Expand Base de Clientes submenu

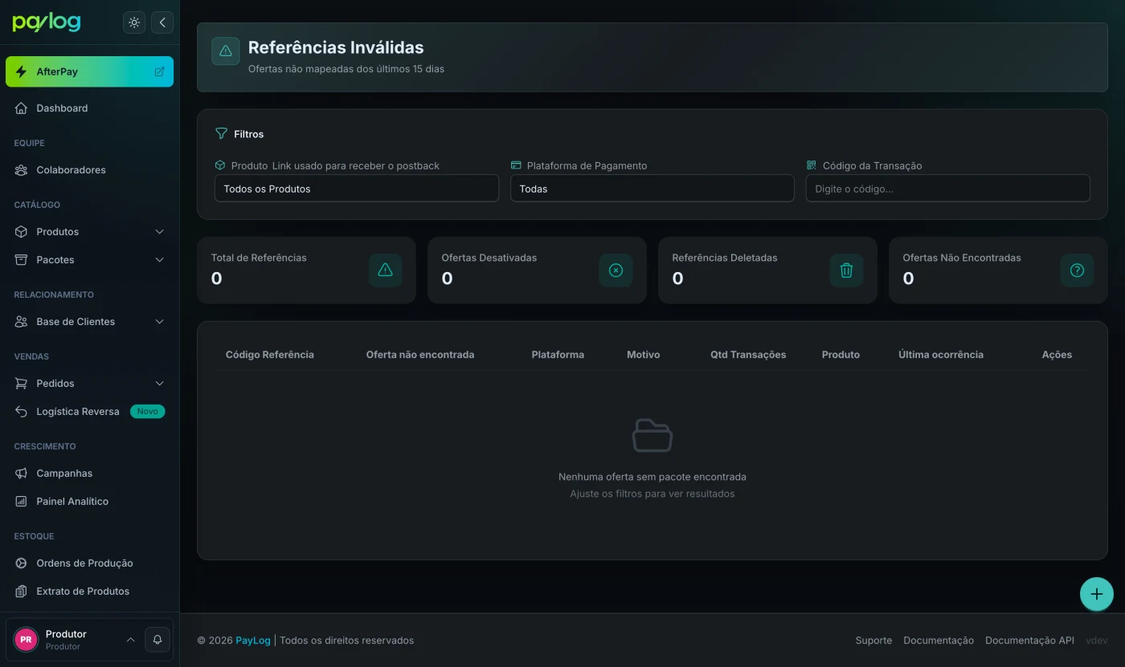pos(89,322)
